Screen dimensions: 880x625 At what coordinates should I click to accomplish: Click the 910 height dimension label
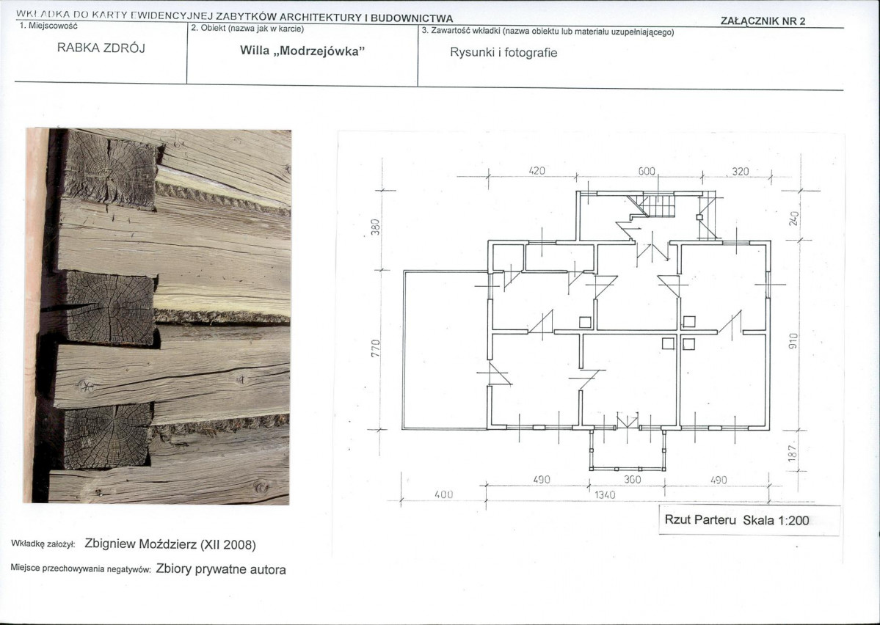[792, 342]
